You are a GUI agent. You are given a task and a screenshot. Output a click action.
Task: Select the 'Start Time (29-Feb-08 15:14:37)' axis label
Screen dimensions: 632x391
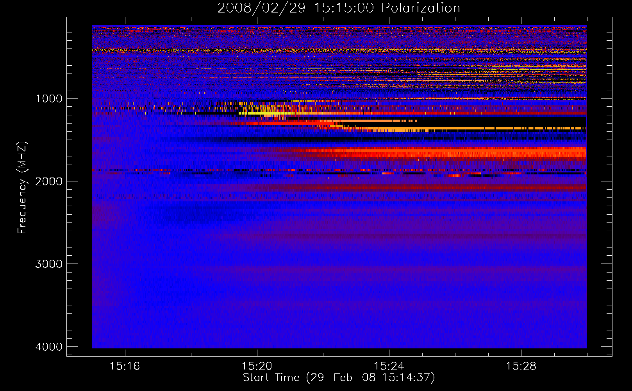click(x=339, y=378)
